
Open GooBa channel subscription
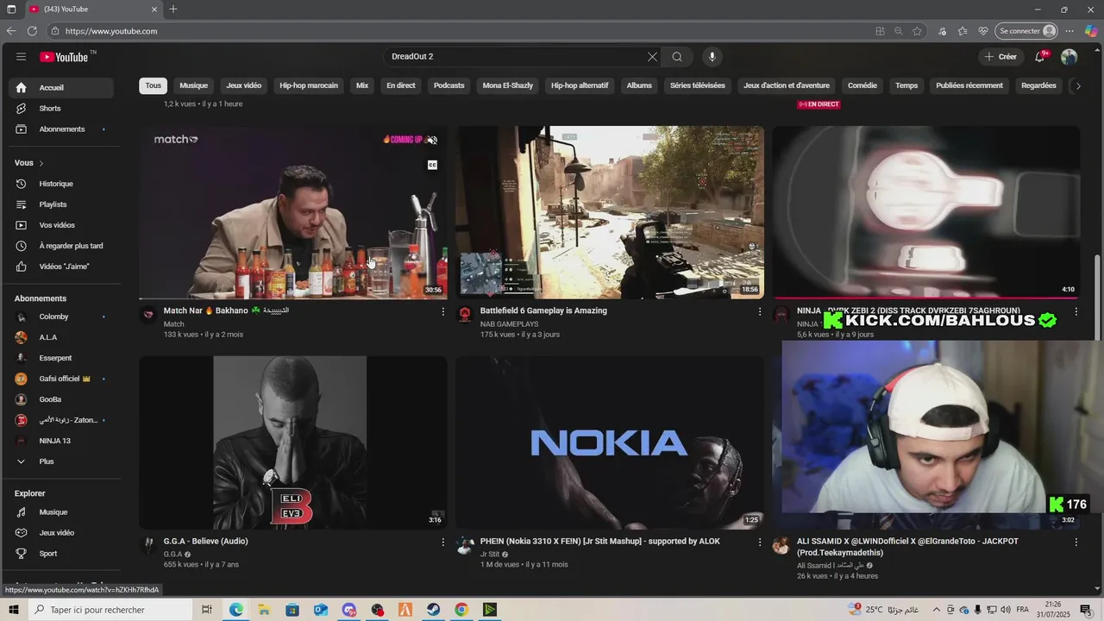60,399
